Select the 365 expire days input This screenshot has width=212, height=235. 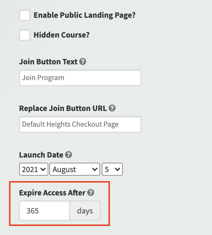(x=44, y=211)
